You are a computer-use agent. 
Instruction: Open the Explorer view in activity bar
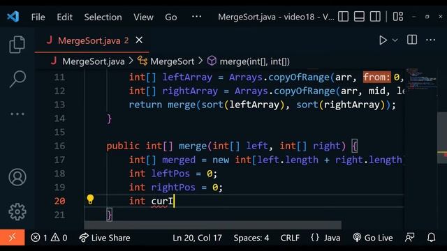[17, 45]
